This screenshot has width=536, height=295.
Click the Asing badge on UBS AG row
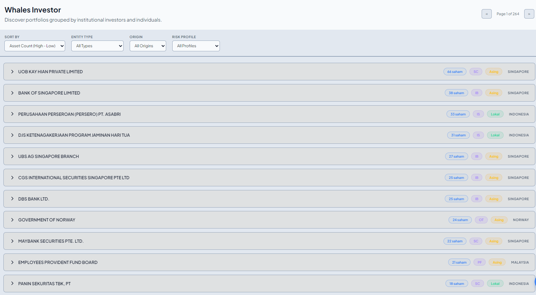[x=494, y=156]
